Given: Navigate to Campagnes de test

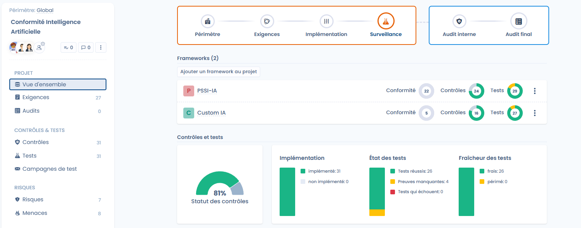Looking at the screenshot, I should pos(49,169).
